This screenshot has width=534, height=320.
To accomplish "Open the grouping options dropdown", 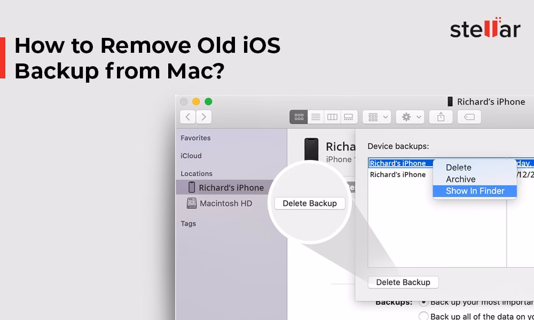I will (x=376, y=117).
